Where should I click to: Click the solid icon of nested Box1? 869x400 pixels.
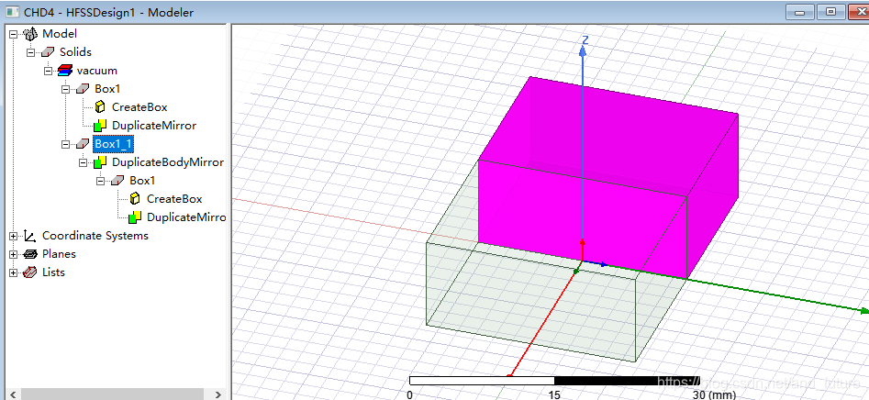pos(118,181)
